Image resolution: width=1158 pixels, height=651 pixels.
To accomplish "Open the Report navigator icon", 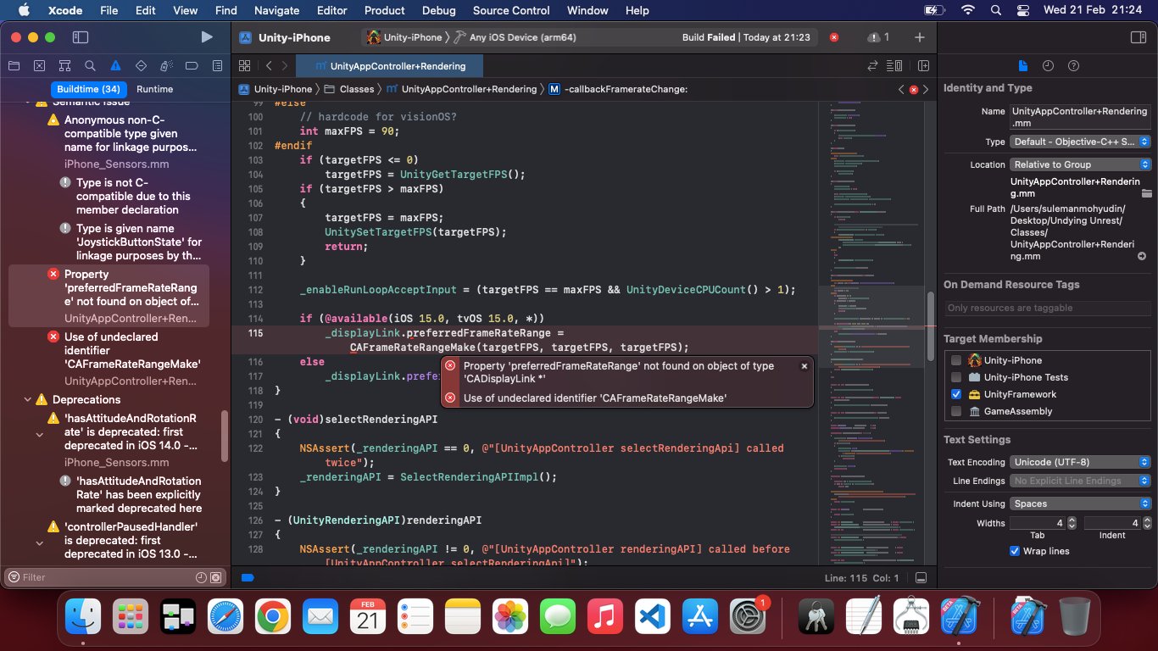I will [217, 66].
